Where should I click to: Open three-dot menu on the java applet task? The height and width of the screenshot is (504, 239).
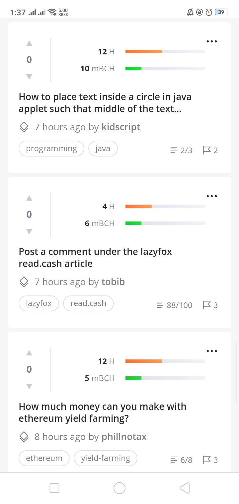(211, 41)
